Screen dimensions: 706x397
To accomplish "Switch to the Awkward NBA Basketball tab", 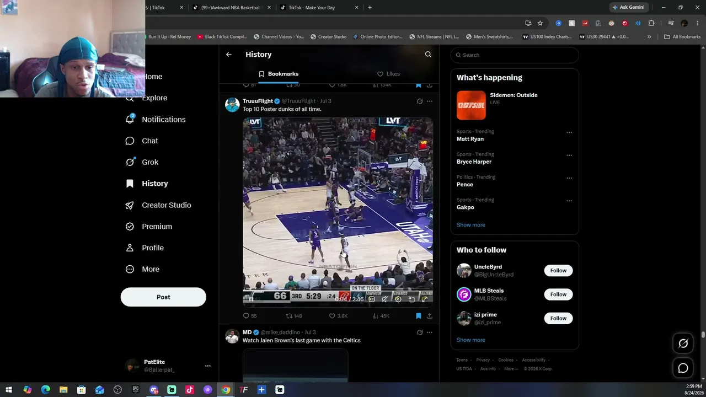I will (232, 8).
